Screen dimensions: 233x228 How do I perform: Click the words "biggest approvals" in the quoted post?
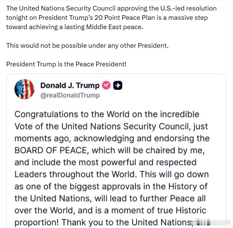click(x=105, y=187)
